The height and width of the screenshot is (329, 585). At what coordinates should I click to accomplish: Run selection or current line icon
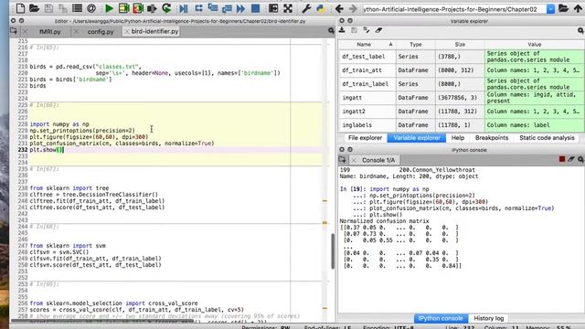pos(152,8)
